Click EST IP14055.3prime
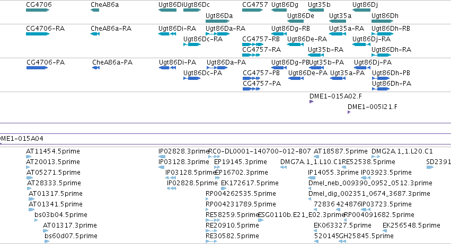Viewport: 451px width, 244px height. pyautogui.click(x=312, y=178)
